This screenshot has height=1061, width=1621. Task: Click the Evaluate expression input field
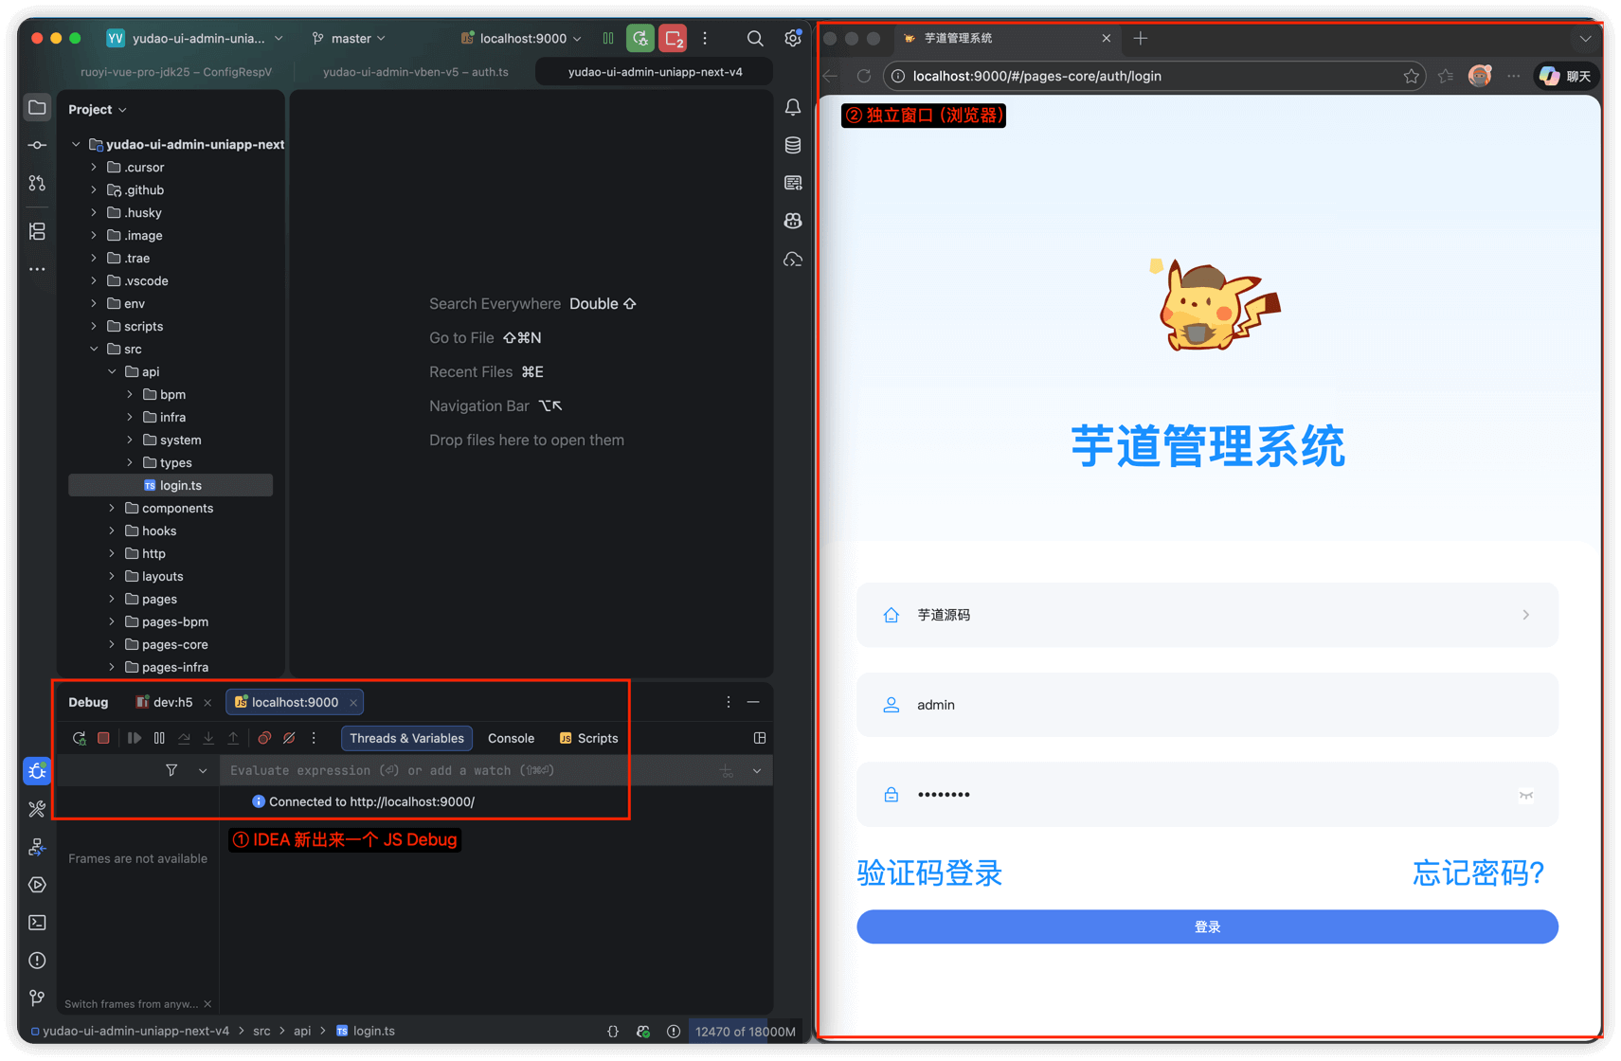[426, 770]
